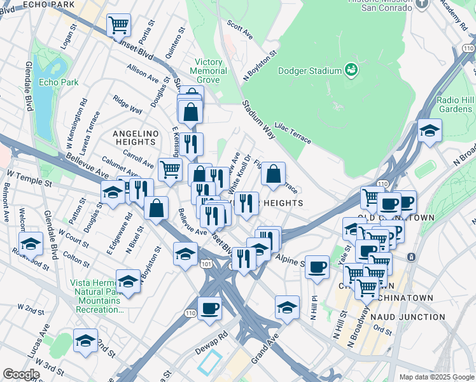Select the Victory Memorial Grove label

(x=209, y=71)
